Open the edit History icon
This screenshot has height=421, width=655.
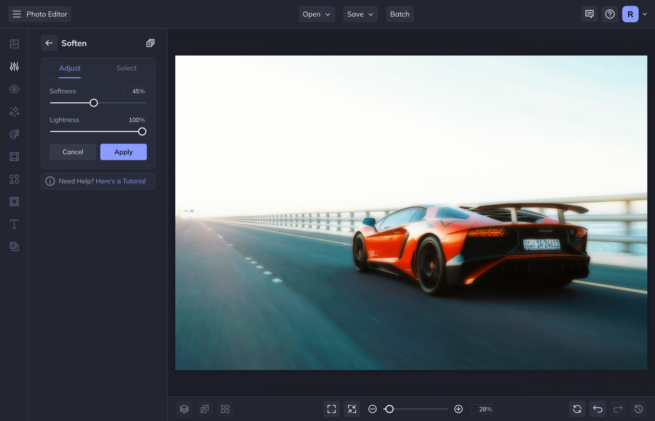point(638,409)
